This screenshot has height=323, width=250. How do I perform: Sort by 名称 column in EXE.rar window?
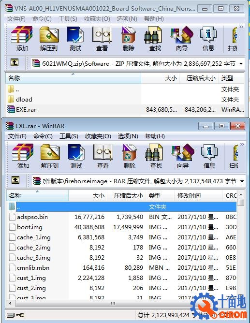tap(37, 195)
